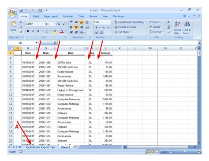Screen dimensions: 209x161
Task: Click the yellow Fill Color swatch
Action: pos(54,31)
